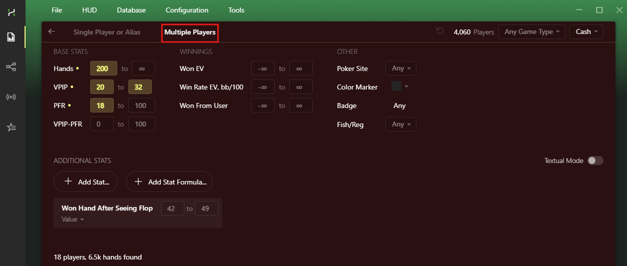Toggle Textual Mode switch

coord(595,160)
